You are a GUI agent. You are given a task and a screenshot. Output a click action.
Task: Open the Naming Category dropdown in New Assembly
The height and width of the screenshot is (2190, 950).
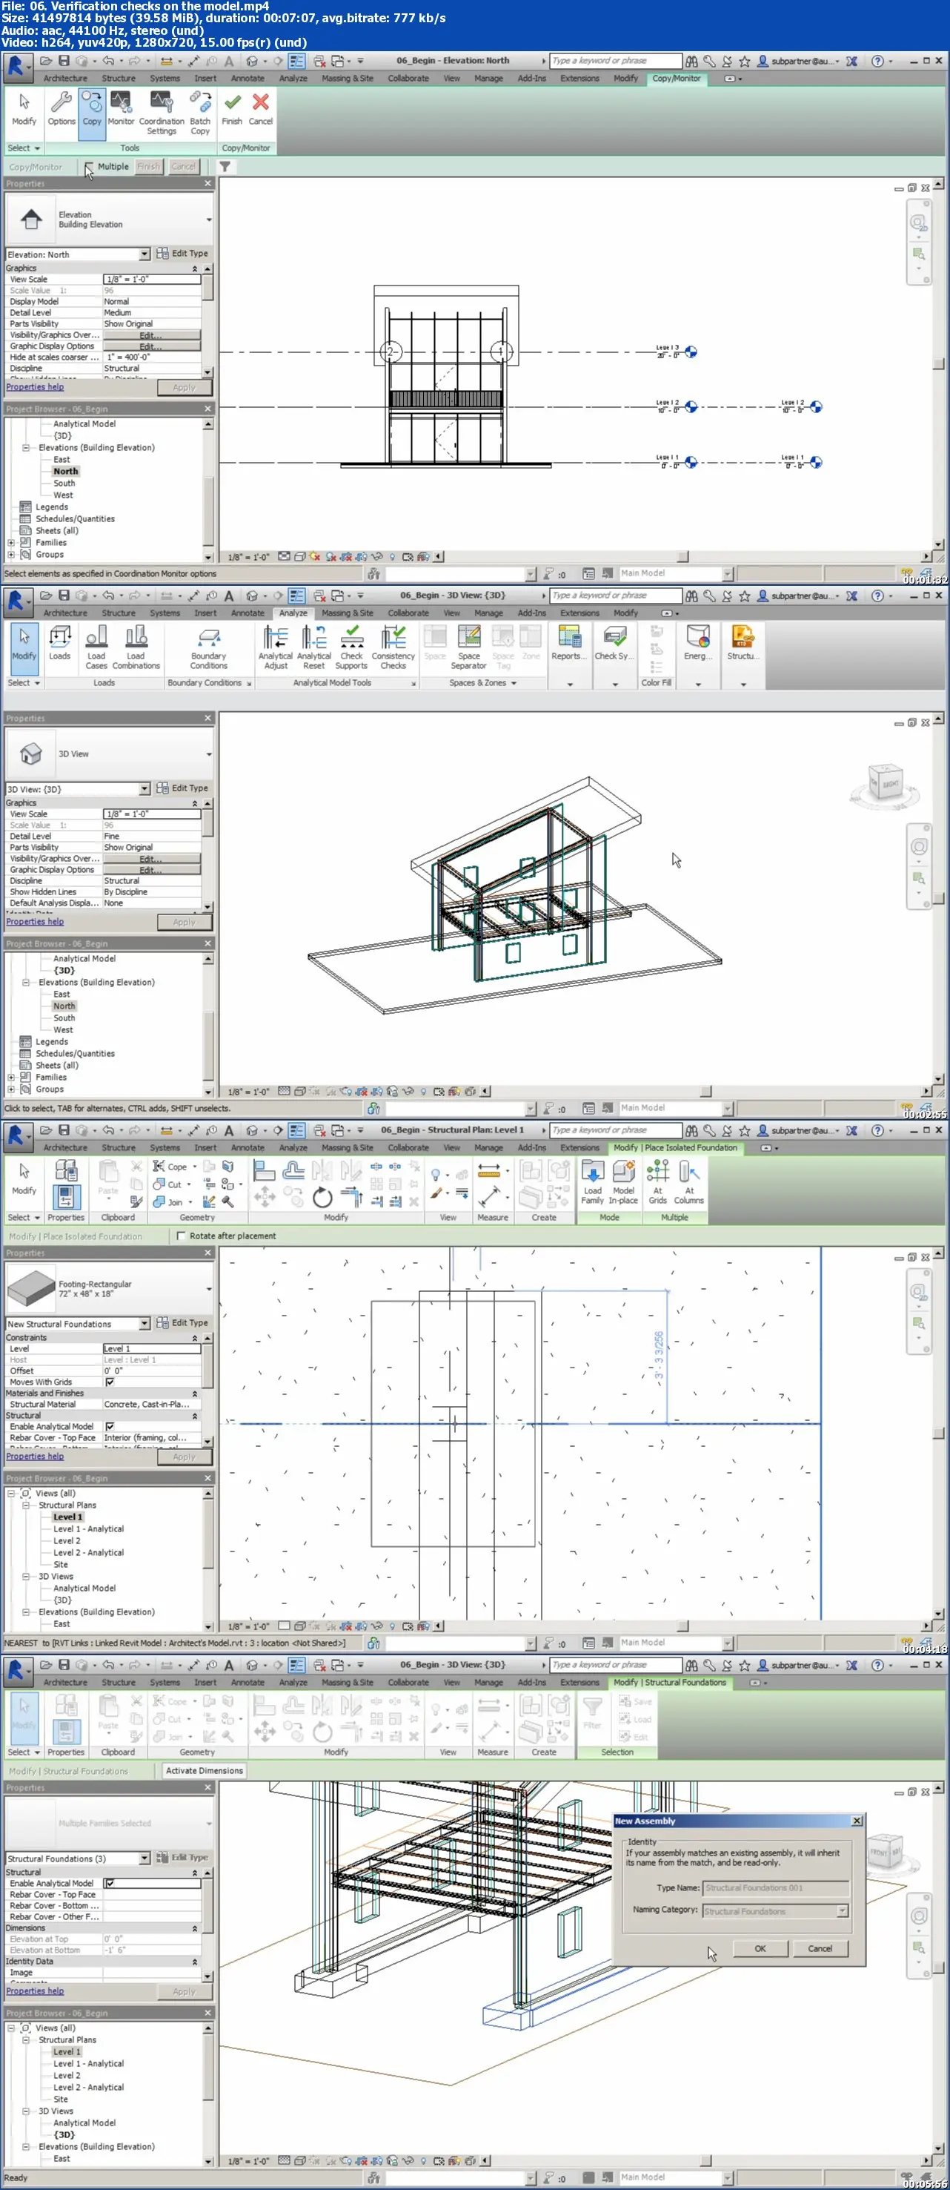click(x=842, y=1910)
